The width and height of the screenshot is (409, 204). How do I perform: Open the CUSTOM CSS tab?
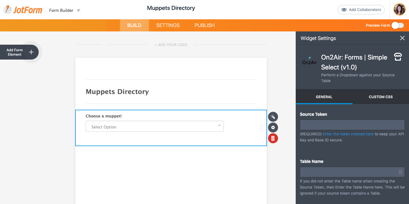click(x=381, y=97)
